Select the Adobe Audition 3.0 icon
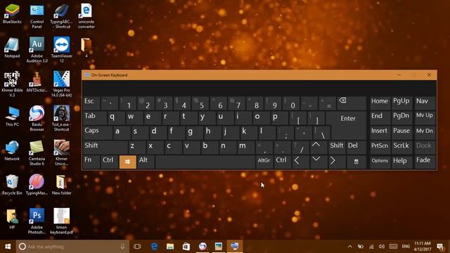 click(x=37, y=50)
